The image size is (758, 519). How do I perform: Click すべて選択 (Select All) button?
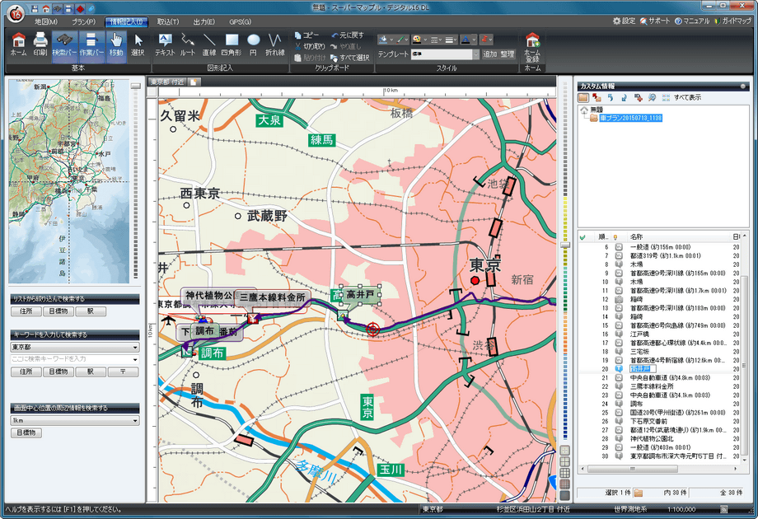[350, 58]
